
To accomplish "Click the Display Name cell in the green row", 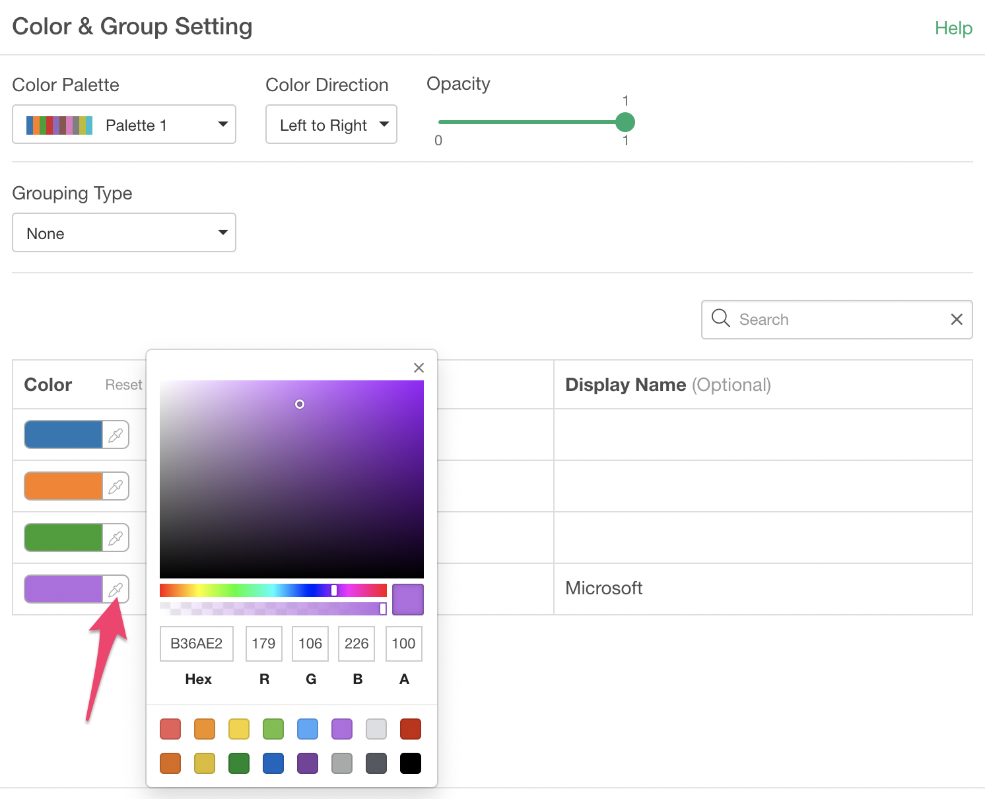I will [x=763, y=538].
